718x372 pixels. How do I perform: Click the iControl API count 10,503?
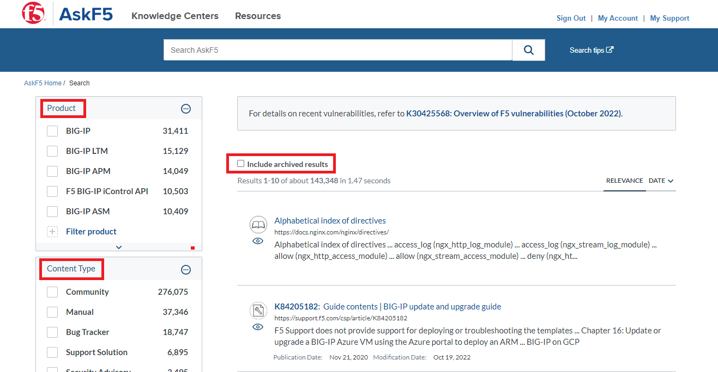(176, 191)
